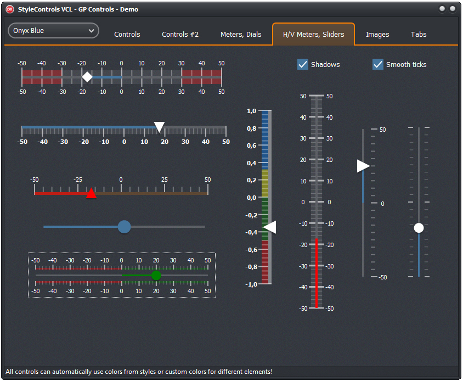This screenshot has height=381, width=463.
Task: Click the status bar text about colors
Action: [139, 372]
